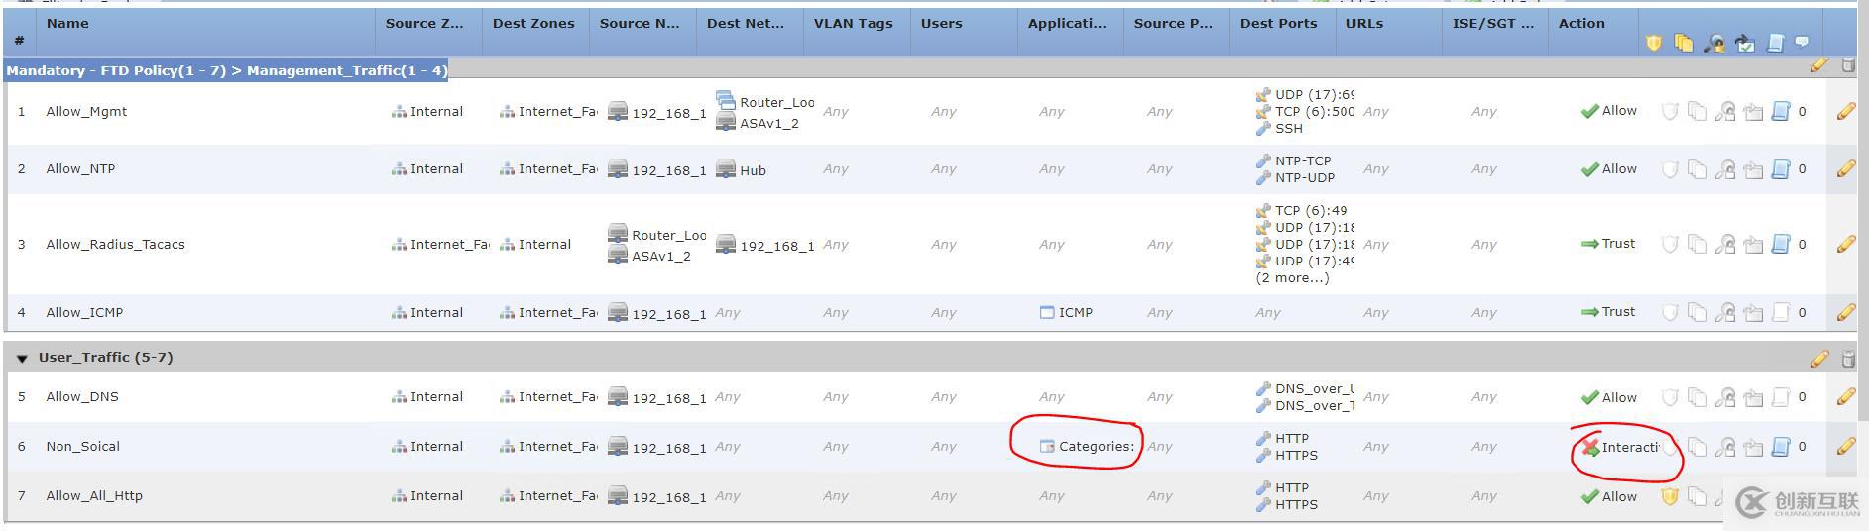Image resolution: width=1869 pixels, height=531 pixels.
Task: Select the Allow_All_Http rule name
Action: click(94, 496)
